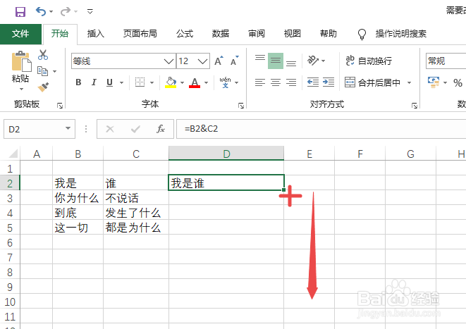Screen dimensions: 466x329
Task: Open the Borders dropdown arrow
Action: pos(152,82)
